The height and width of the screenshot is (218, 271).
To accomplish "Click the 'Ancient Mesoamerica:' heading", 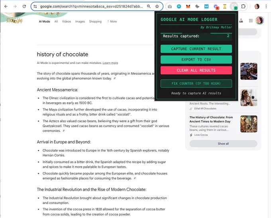I will (57, 90).
